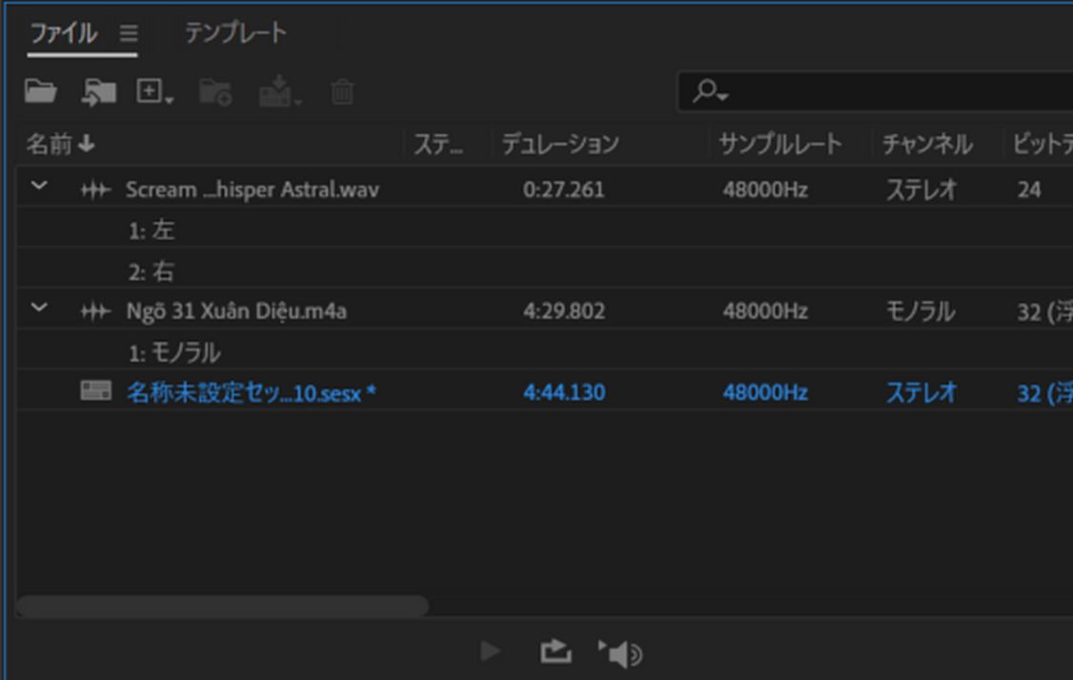This screenshot has height=680, width=1073.
Task: Click the sort arrow beside 名前
Action: coord(86,144)
